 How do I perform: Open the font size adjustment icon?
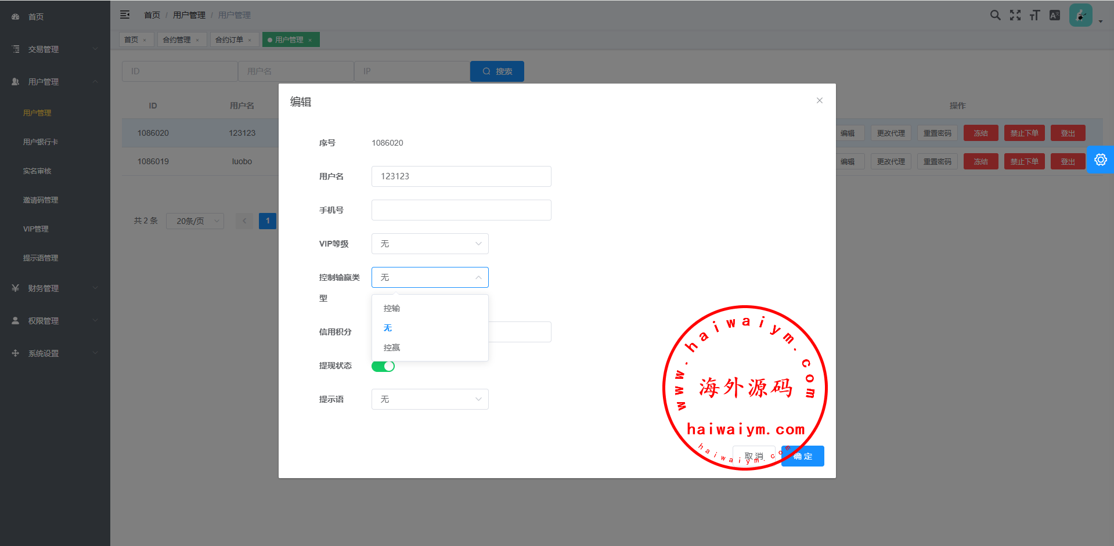1034,16
